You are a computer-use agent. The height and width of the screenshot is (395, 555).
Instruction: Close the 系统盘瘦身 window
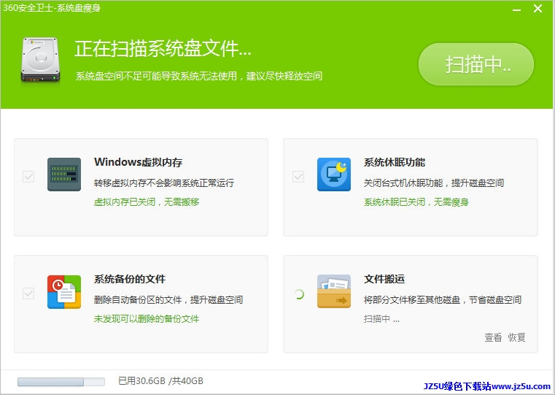(x=537, y=9)
